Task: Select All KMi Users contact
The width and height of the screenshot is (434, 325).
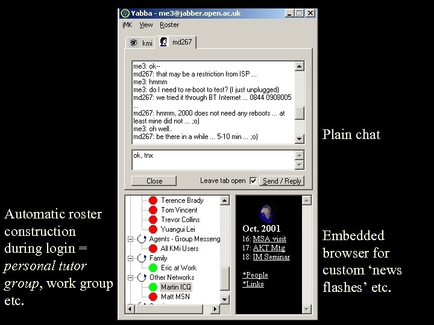Action: (180, 249)
